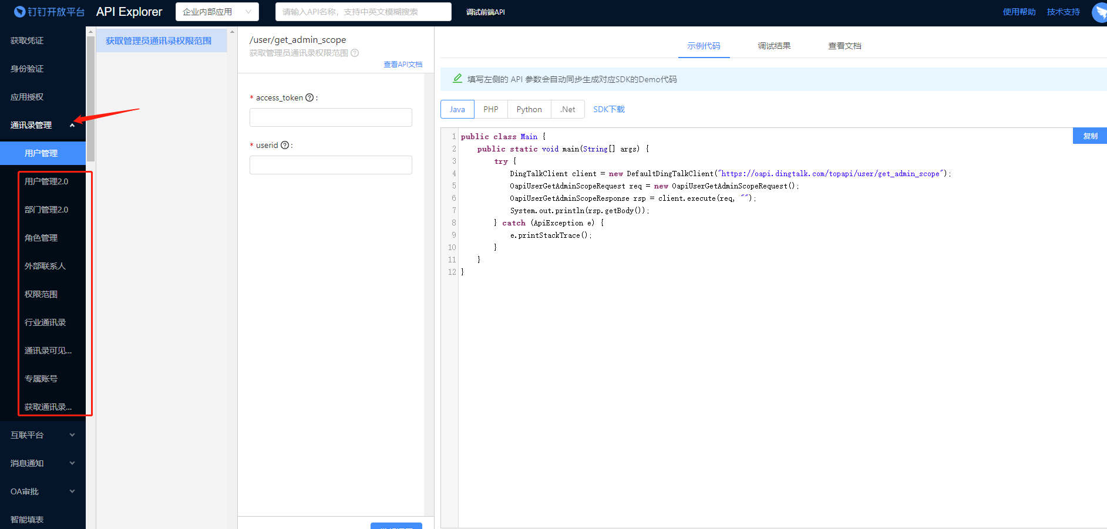Screen dimensions: 1107x529
Task: Switch to the 调试结果 tab
Action: click(x=774, y=46)
